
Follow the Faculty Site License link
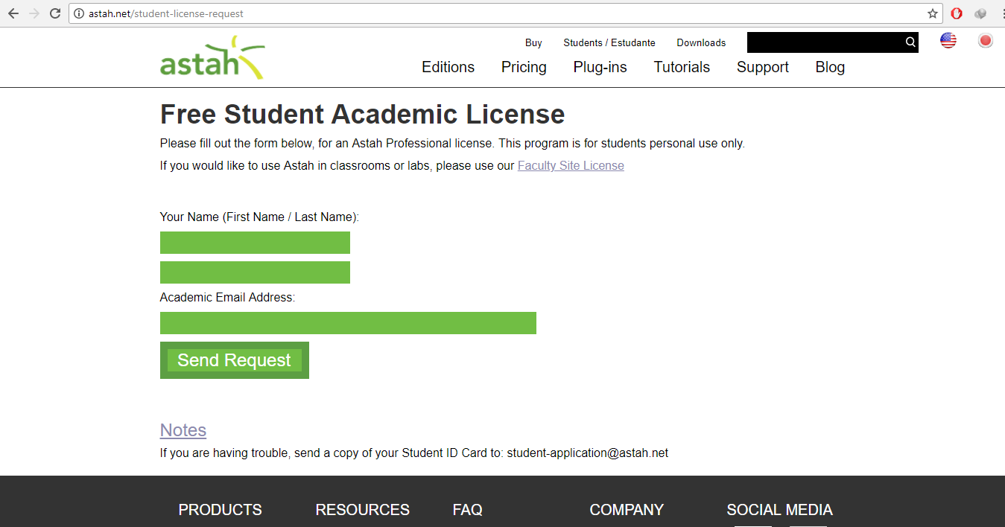pos(571,165)
